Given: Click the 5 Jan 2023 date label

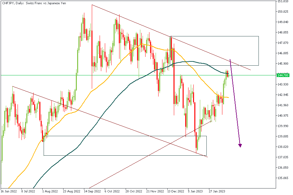Looking at the screenshot, I should point(195,191).
